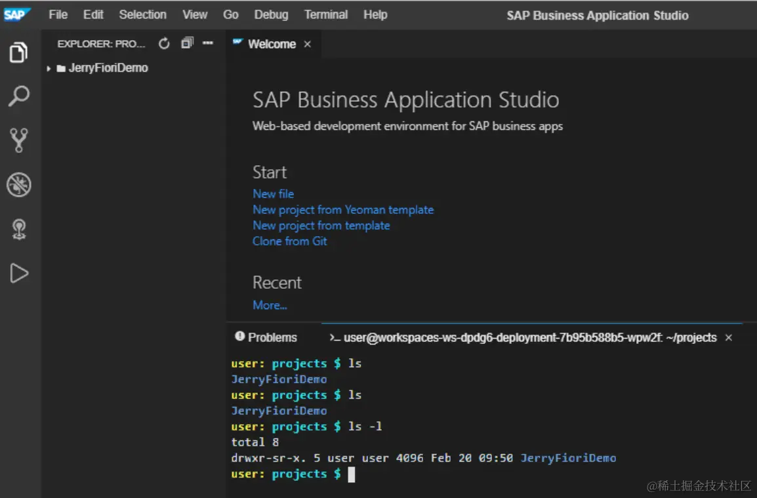Click JerryFioriDemo in the ls -l output
Image resolution: width=757 pixels, height=498 pixels.
pos(568,458)
